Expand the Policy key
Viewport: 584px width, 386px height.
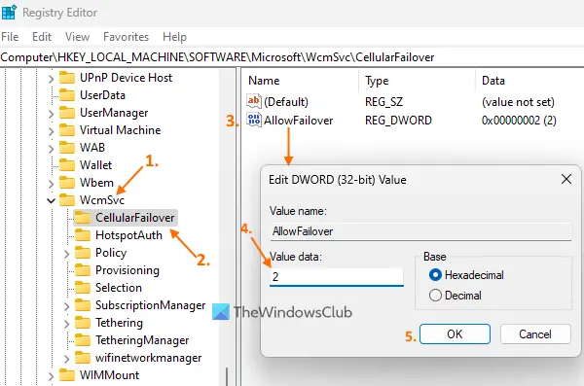66,254
